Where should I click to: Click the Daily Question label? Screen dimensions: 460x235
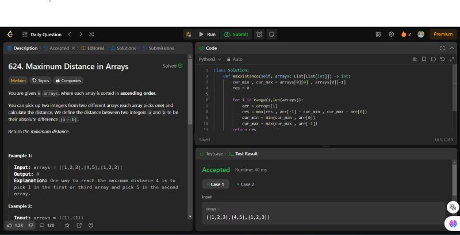(x=46, y=34)
